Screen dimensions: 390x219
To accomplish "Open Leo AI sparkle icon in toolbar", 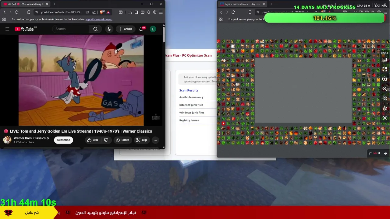I will [x=149, y=12].
